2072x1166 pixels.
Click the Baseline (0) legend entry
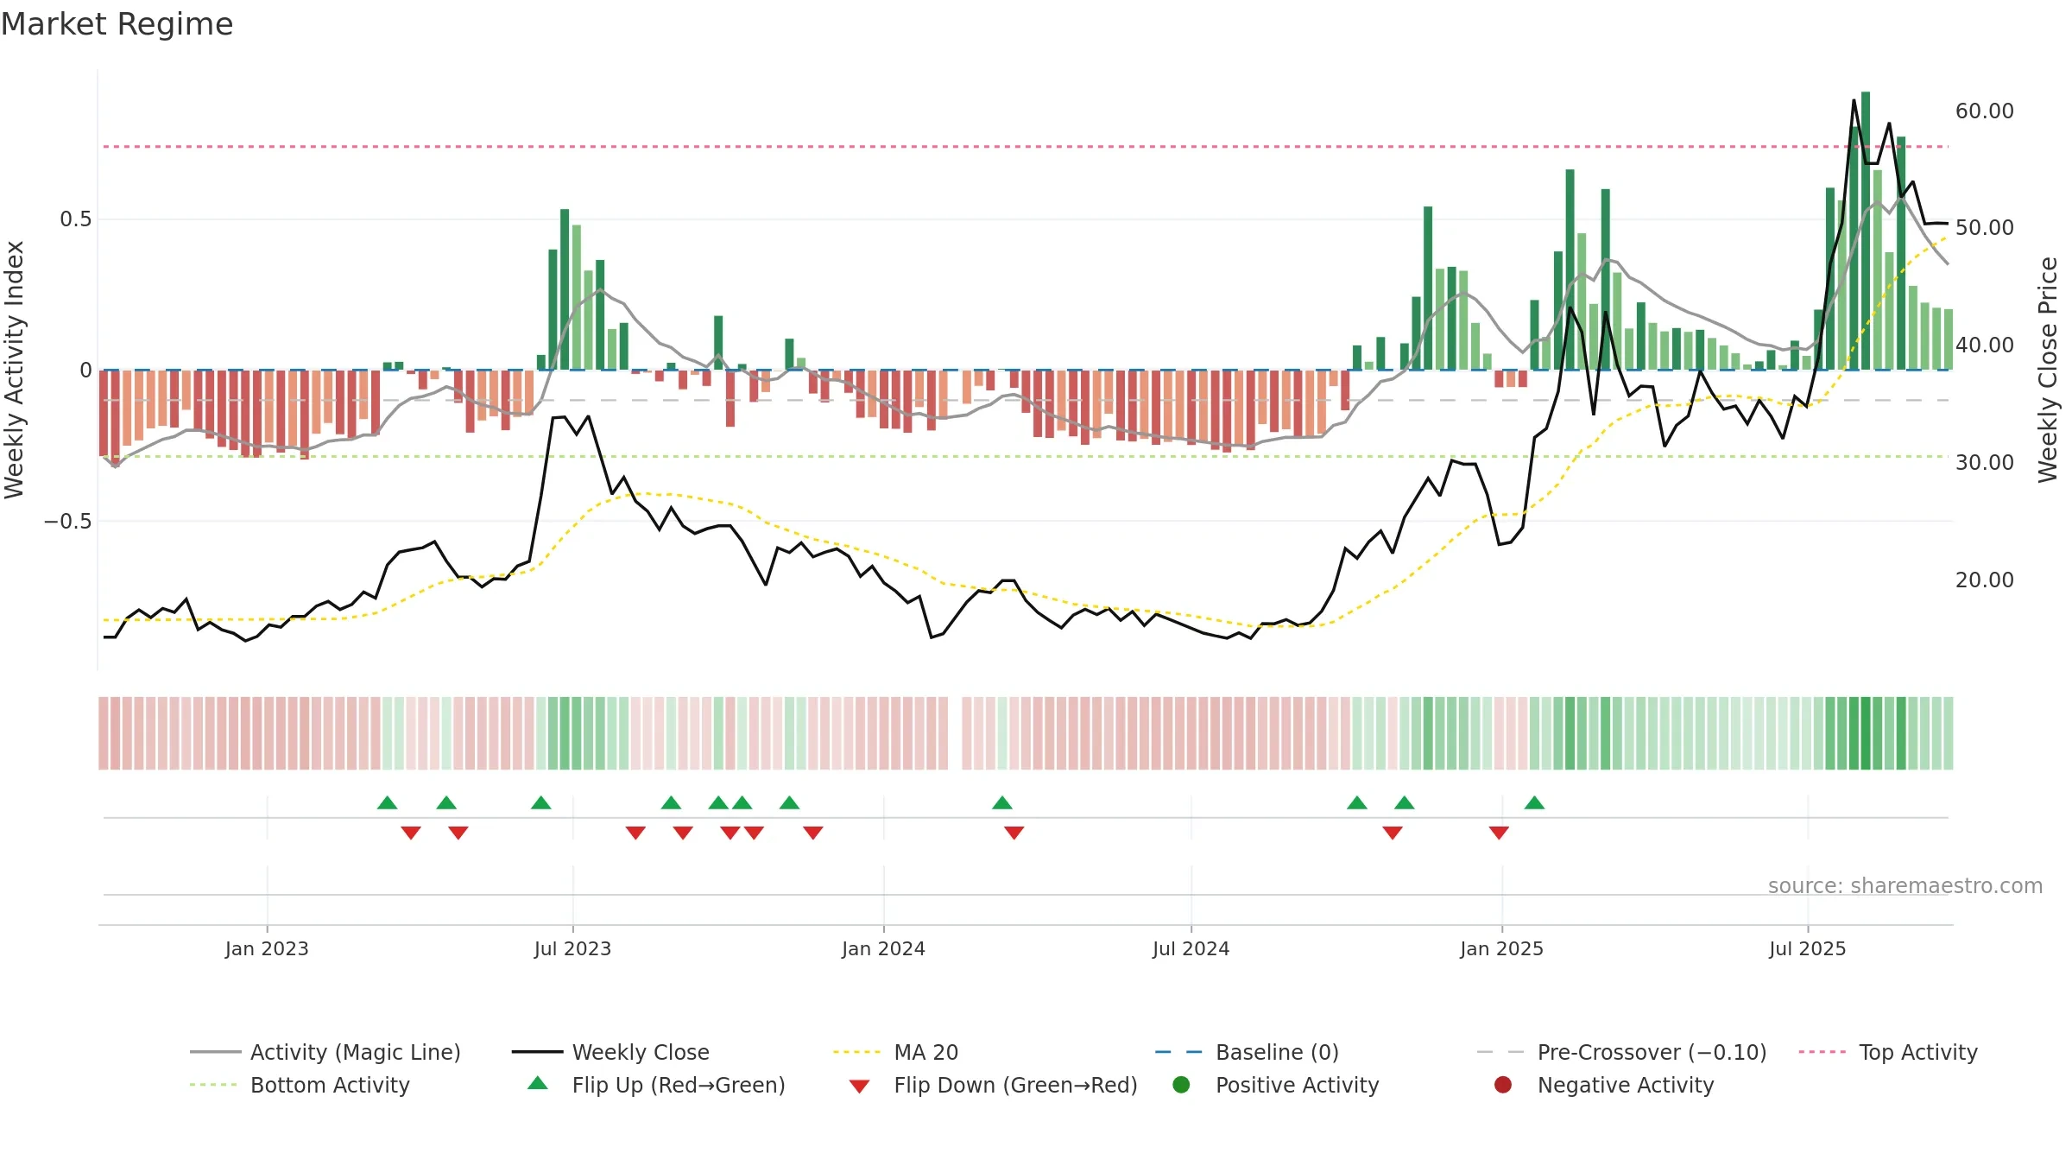pos(1247,1052)
